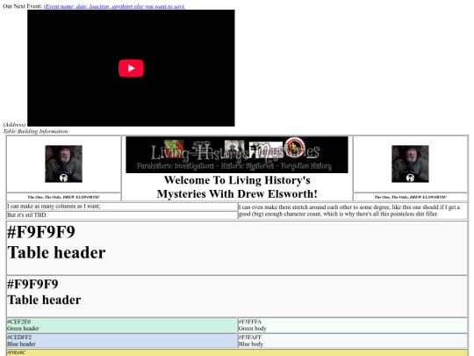Click the 'Our Next Event:' label

point(23,6)
